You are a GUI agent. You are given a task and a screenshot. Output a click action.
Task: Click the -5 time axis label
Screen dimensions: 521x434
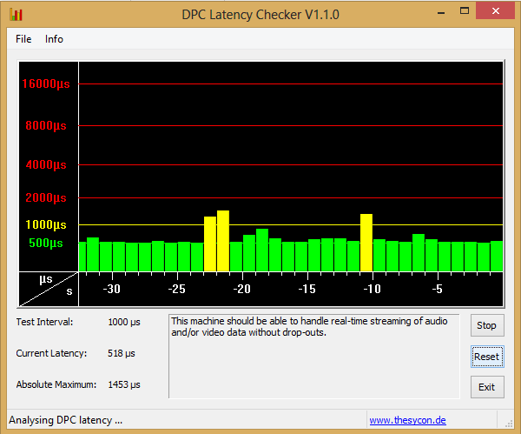[x=438, y=289]
